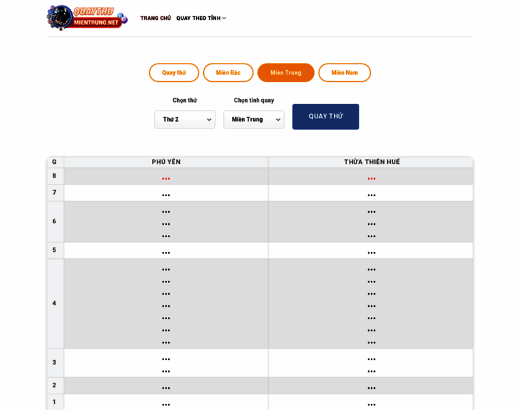Screen dimensions: 520x410
Task: Click the QUAY THỬ button
Action: coord(326,117)
